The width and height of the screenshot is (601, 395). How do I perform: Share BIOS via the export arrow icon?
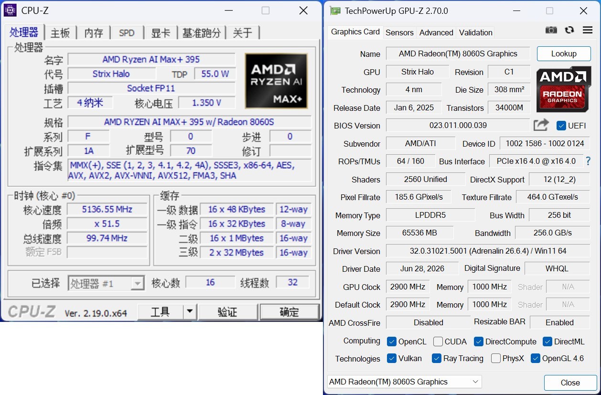point(541,125)
